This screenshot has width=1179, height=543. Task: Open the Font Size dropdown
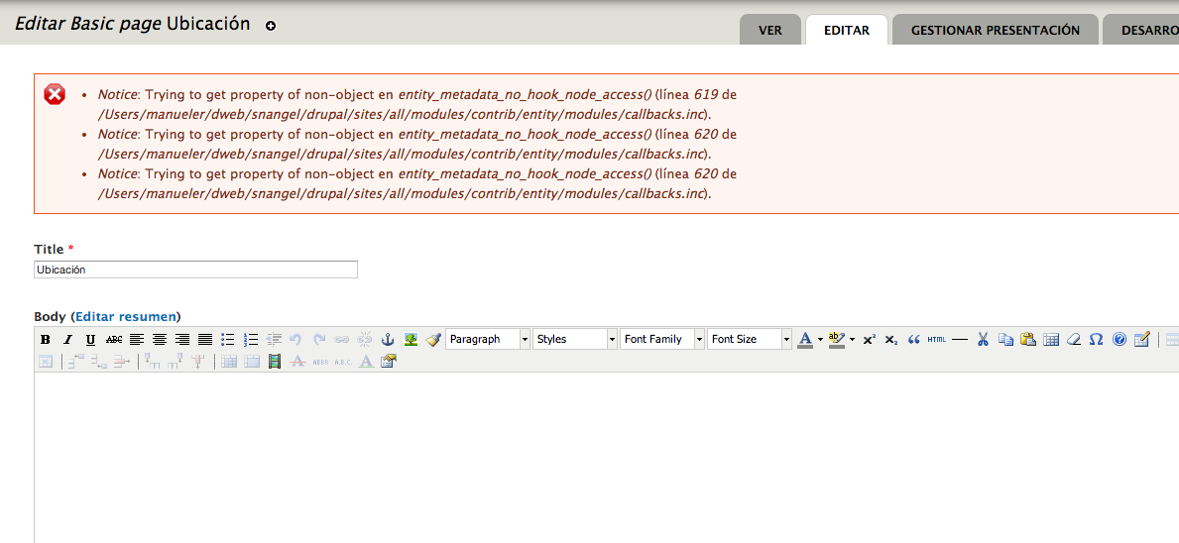point(749,339)
